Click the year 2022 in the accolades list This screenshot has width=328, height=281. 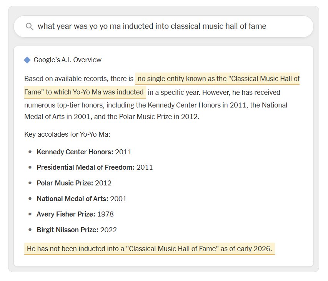[x=108, y=230]
